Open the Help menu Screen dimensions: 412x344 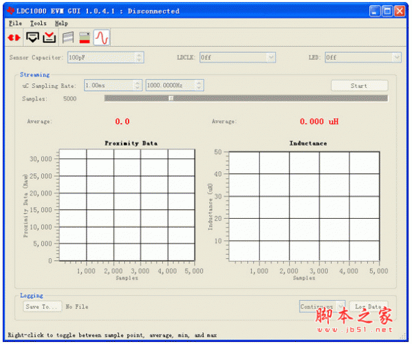[x=61, y=23]
